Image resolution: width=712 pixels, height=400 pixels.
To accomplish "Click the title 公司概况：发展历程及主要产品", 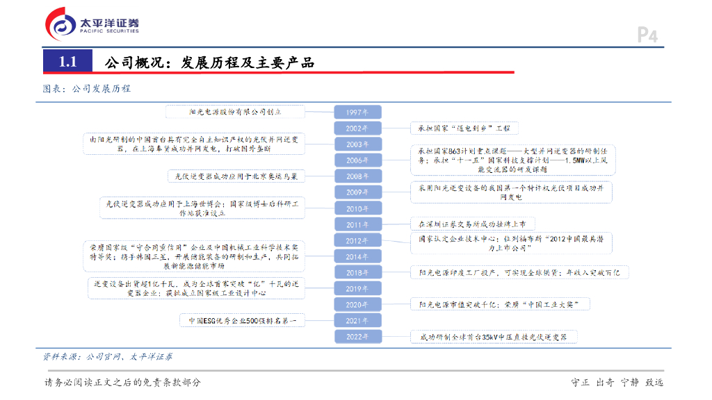I will pos(209,62).
